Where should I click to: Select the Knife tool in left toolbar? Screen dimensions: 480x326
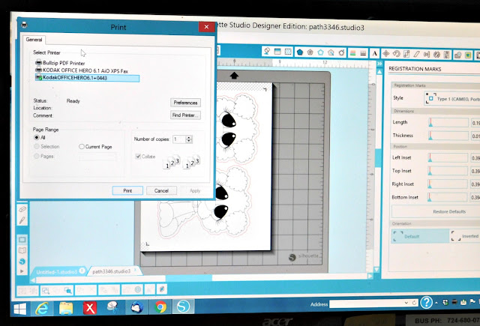click(x=22, y=220)
